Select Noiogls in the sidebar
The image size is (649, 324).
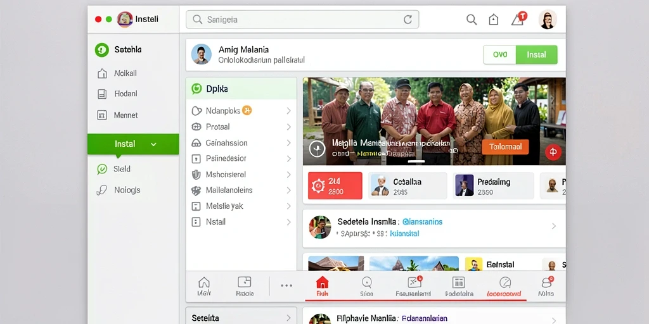tap(133, 190)
